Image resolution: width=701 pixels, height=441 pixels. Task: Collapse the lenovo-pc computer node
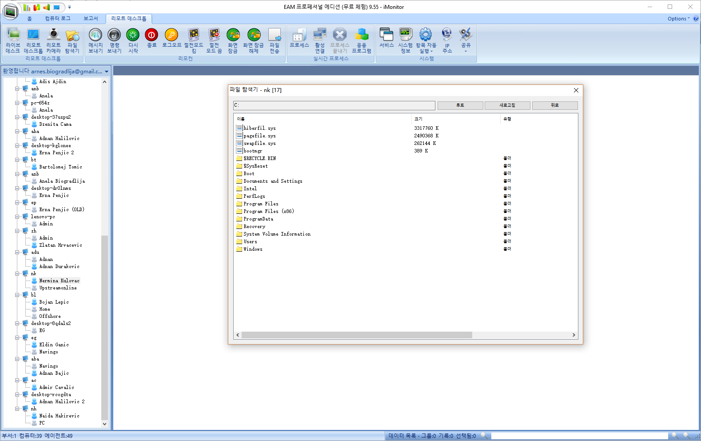pyautogui.click(x=17, y=216)
